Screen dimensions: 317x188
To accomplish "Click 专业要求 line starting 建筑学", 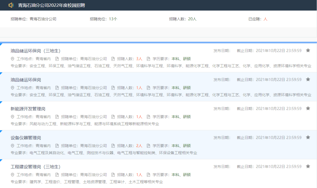I will (87, 182).
